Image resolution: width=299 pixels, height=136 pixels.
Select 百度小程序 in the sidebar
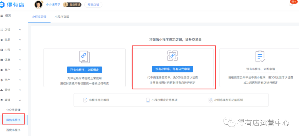[x=13, y=130]
